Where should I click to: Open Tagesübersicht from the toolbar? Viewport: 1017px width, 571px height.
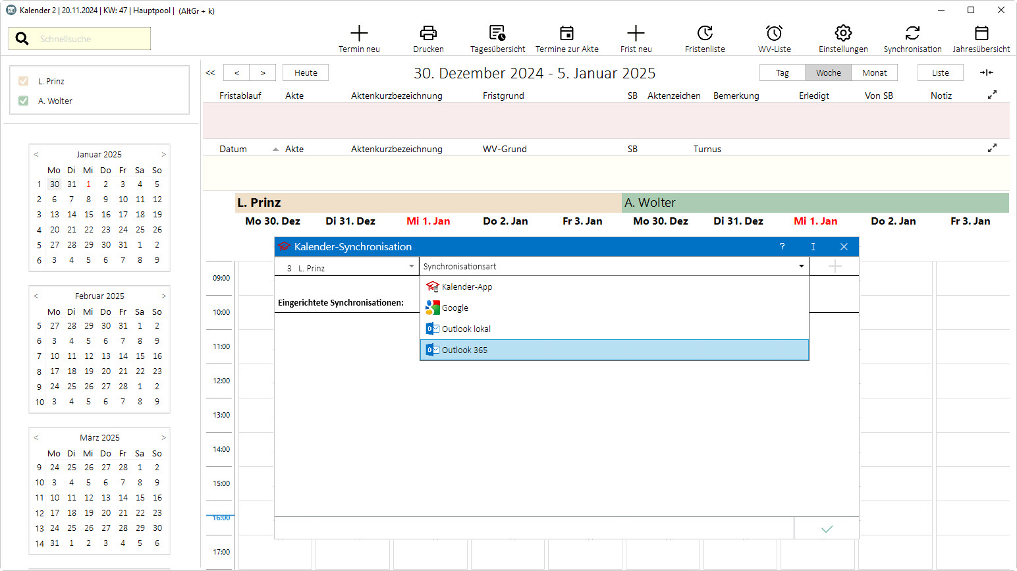point(497,34)
